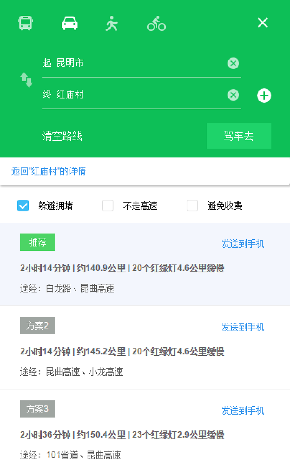
Task: Select route with 约150.4公里
Action: [x=122, y=435]
